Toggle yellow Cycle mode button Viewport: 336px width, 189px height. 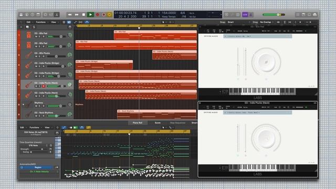110,15
